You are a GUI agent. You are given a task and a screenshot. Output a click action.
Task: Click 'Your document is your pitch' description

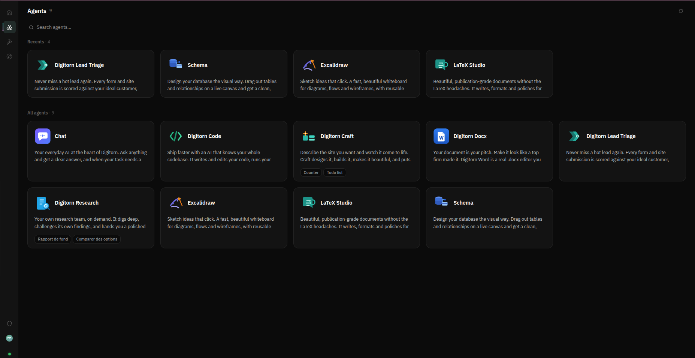[487, 156]
